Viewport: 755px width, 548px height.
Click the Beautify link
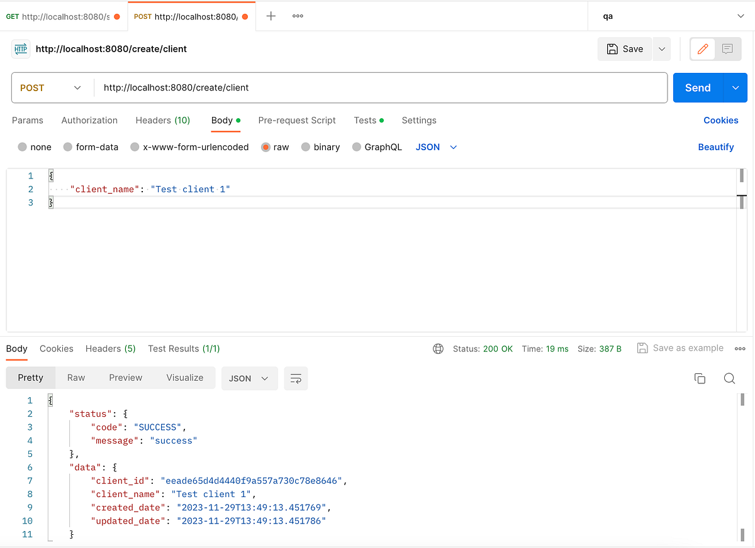click(716, 147)
